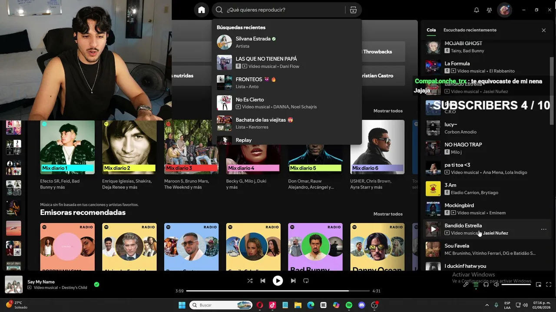Open the more options menu for Bandido Estrella
The width and height of the screenshot is (556, 312).
click(543, 229)
